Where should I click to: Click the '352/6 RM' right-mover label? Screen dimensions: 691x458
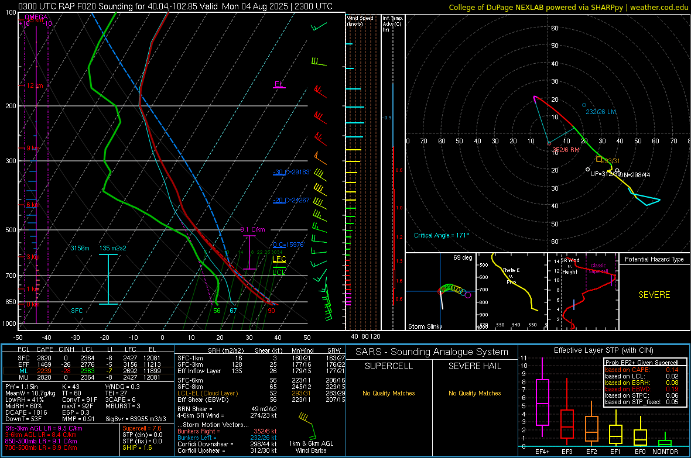566,150
